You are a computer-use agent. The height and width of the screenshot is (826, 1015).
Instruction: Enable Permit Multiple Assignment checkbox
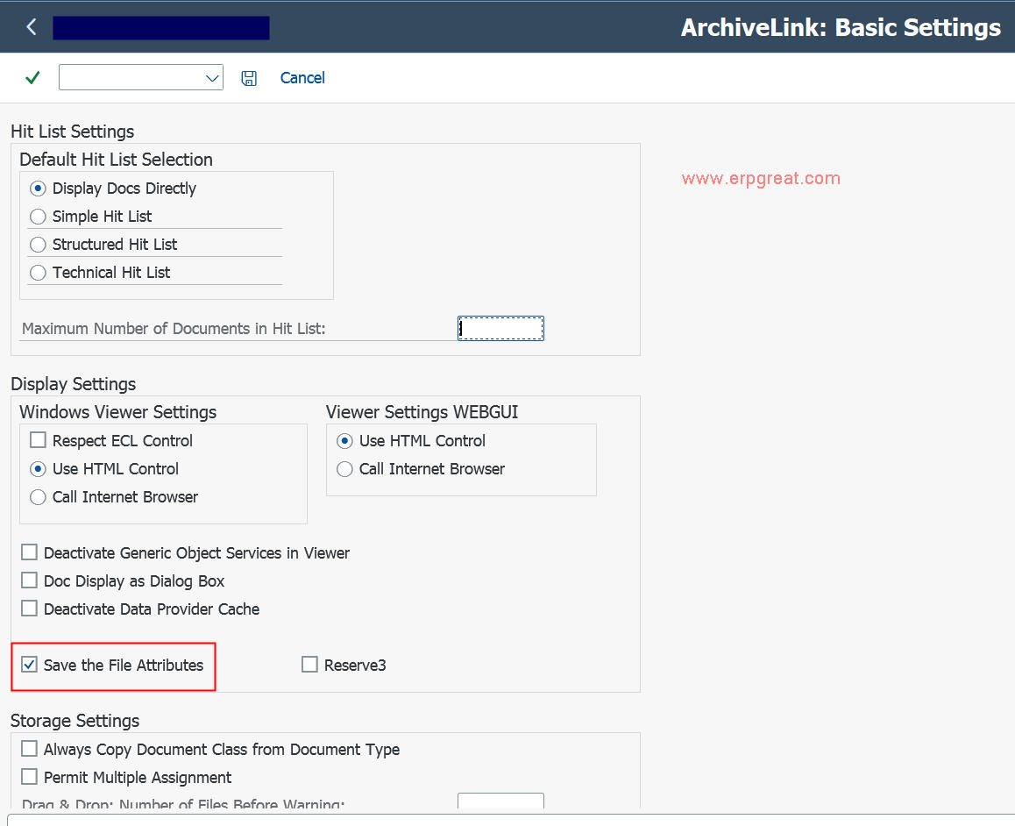30,778
